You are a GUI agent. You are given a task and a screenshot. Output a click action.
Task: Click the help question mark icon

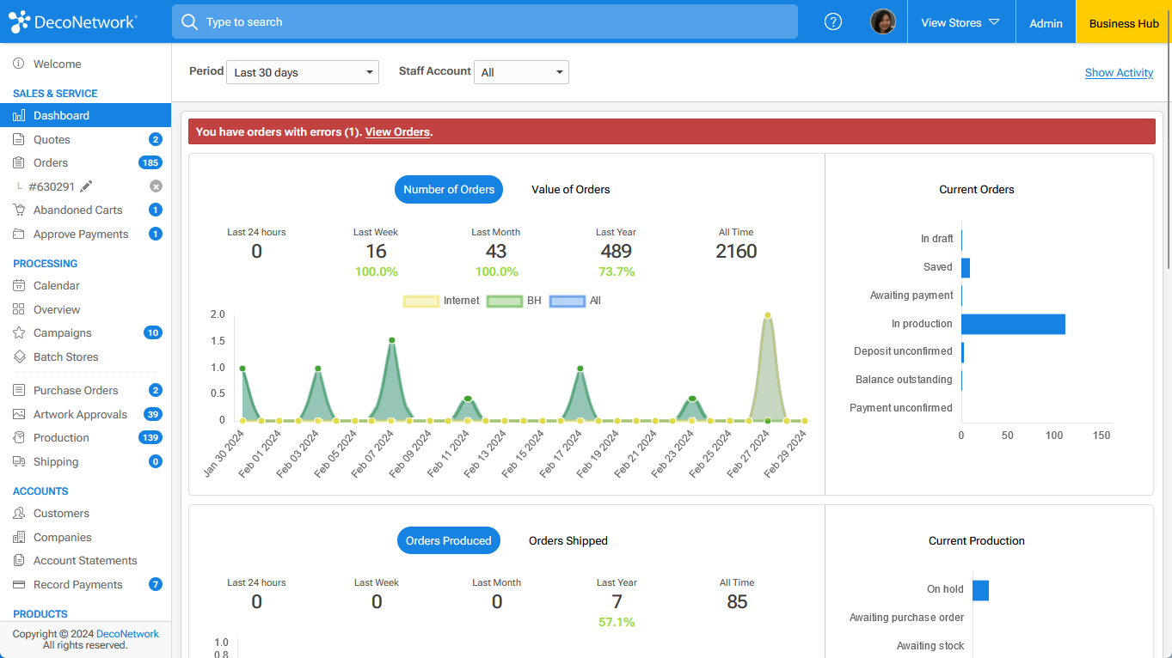[832, 21]
